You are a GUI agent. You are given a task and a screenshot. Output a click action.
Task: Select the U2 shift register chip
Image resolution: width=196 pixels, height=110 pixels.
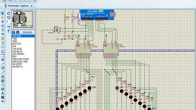[x=111, y=50]
